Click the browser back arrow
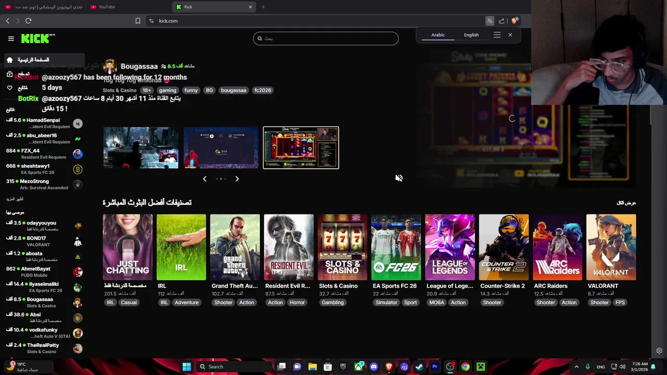This screenshot has height=375, width=667. tap(7, 21)
